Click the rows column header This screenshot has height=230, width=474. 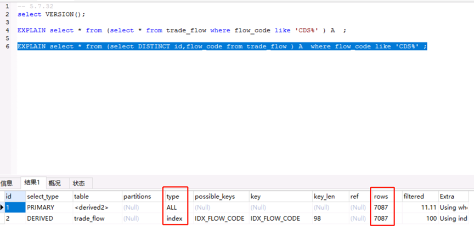tap(387, 196)
